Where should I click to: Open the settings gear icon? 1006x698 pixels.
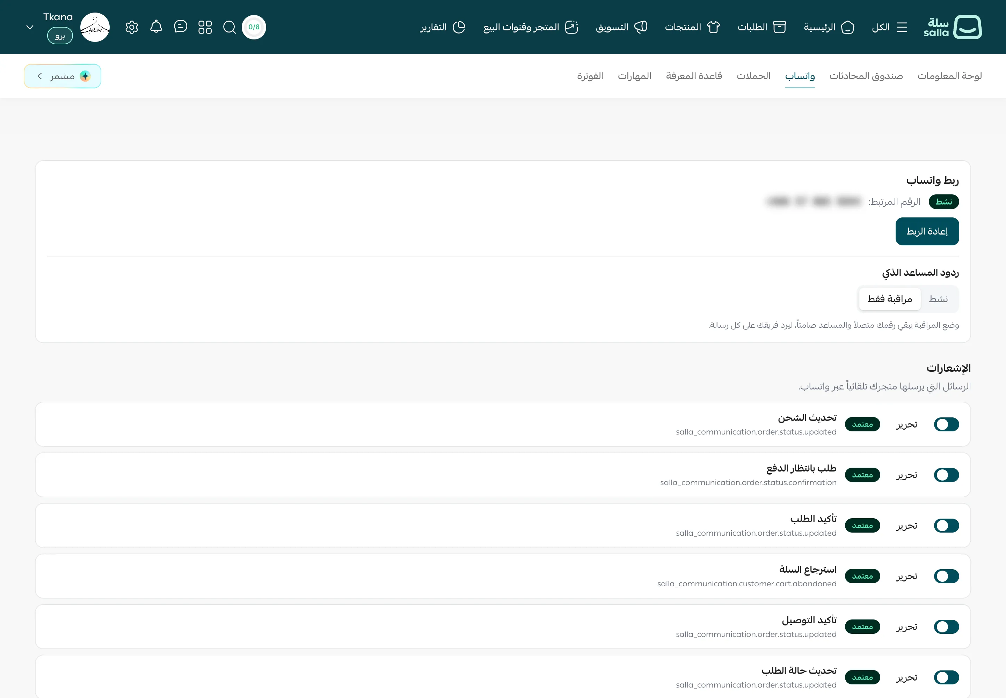[x=132, y=27]
